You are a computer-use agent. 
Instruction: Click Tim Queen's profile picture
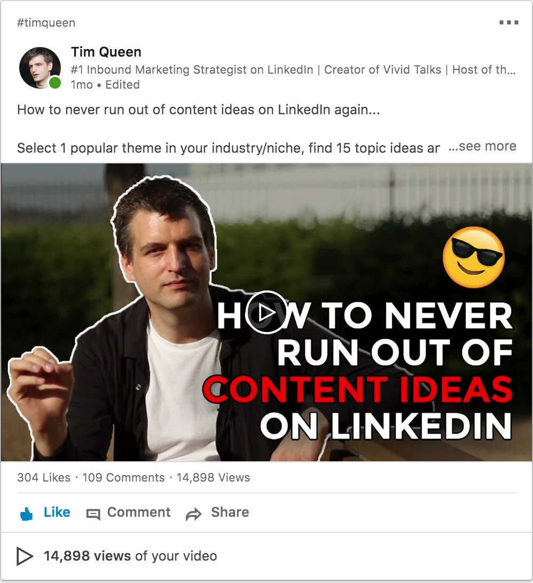[x=38, y=67]
